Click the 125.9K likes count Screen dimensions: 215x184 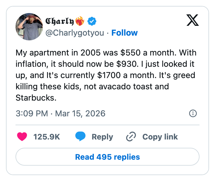(x=47, y=137)
